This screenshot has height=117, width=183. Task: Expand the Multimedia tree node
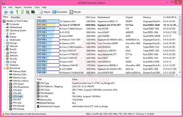coord(4,40)
